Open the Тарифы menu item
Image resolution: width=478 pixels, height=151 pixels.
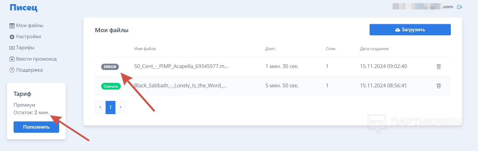click(25, 48)
